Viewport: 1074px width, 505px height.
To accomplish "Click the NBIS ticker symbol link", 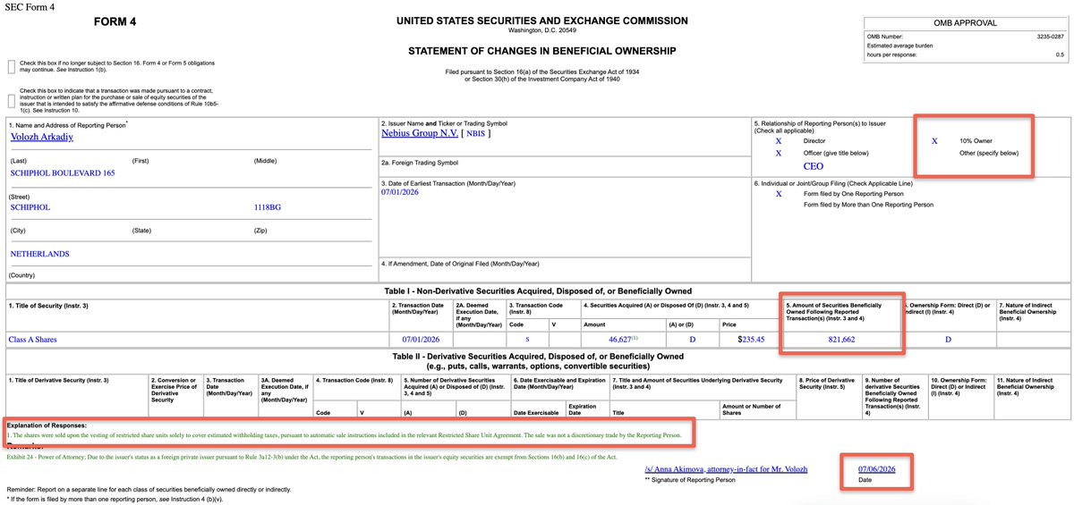I will [x=477, y=134].
